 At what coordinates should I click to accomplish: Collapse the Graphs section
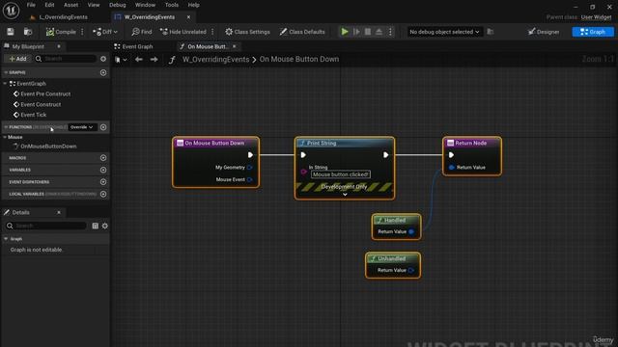[6, 73]
